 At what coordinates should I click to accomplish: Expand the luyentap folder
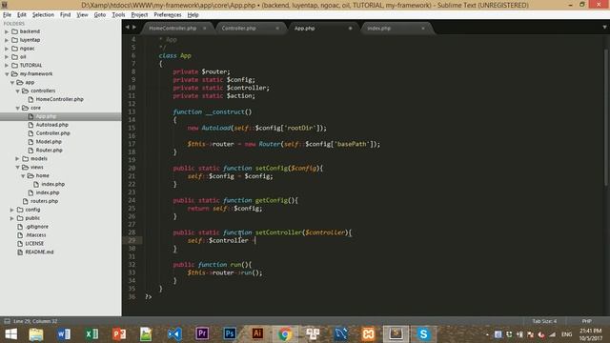[7, 40]
